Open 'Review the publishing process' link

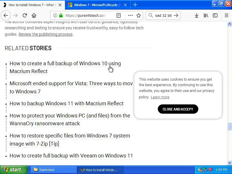point(46,34)
